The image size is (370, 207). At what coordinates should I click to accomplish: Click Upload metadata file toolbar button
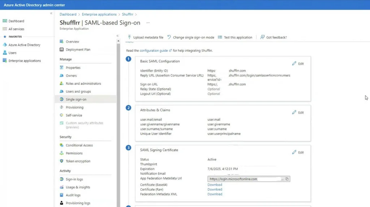click(x=145, y=37)
